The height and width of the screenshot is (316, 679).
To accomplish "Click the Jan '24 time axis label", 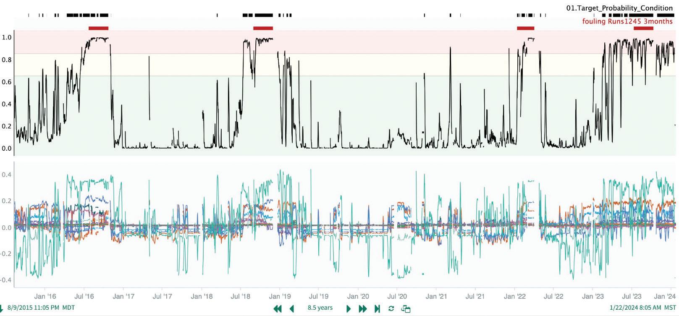I will coord(665,296).
